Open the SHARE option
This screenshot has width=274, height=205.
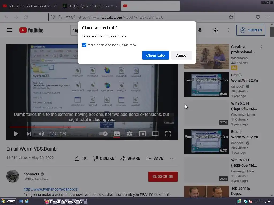(x=130, y=158)
